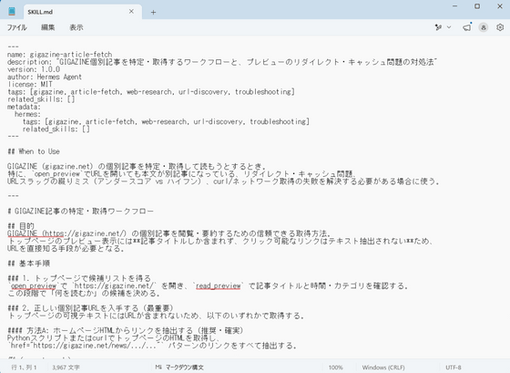Click the Windows (CRLF) line ending indicator

[383, 368]
